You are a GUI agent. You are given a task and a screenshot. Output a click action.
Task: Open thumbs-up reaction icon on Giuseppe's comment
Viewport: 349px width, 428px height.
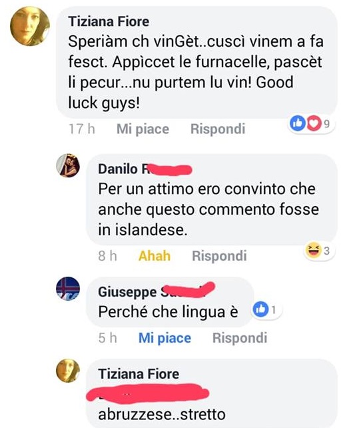[260, 310]
